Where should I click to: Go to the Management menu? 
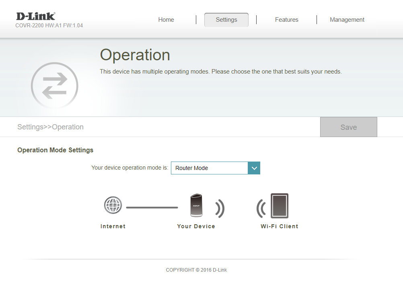347,20
